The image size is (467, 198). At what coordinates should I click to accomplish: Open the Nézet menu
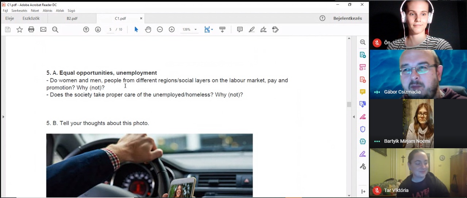(35, 11)
